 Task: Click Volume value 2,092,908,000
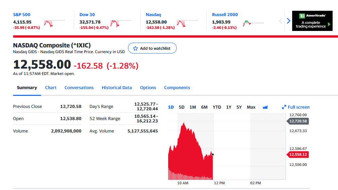pos(66,131)
